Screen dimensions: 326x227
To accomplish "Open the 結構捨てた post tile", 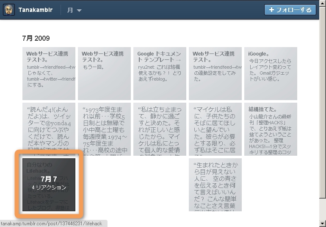I will click(x=271, y=129).
